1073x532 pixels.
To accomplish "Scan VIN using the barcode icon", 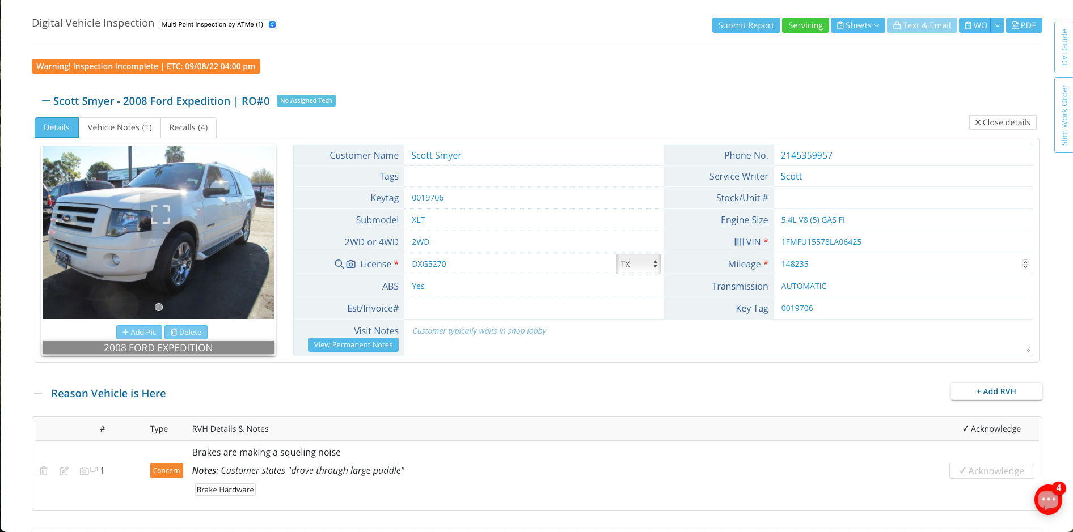I will coord(739,242).
